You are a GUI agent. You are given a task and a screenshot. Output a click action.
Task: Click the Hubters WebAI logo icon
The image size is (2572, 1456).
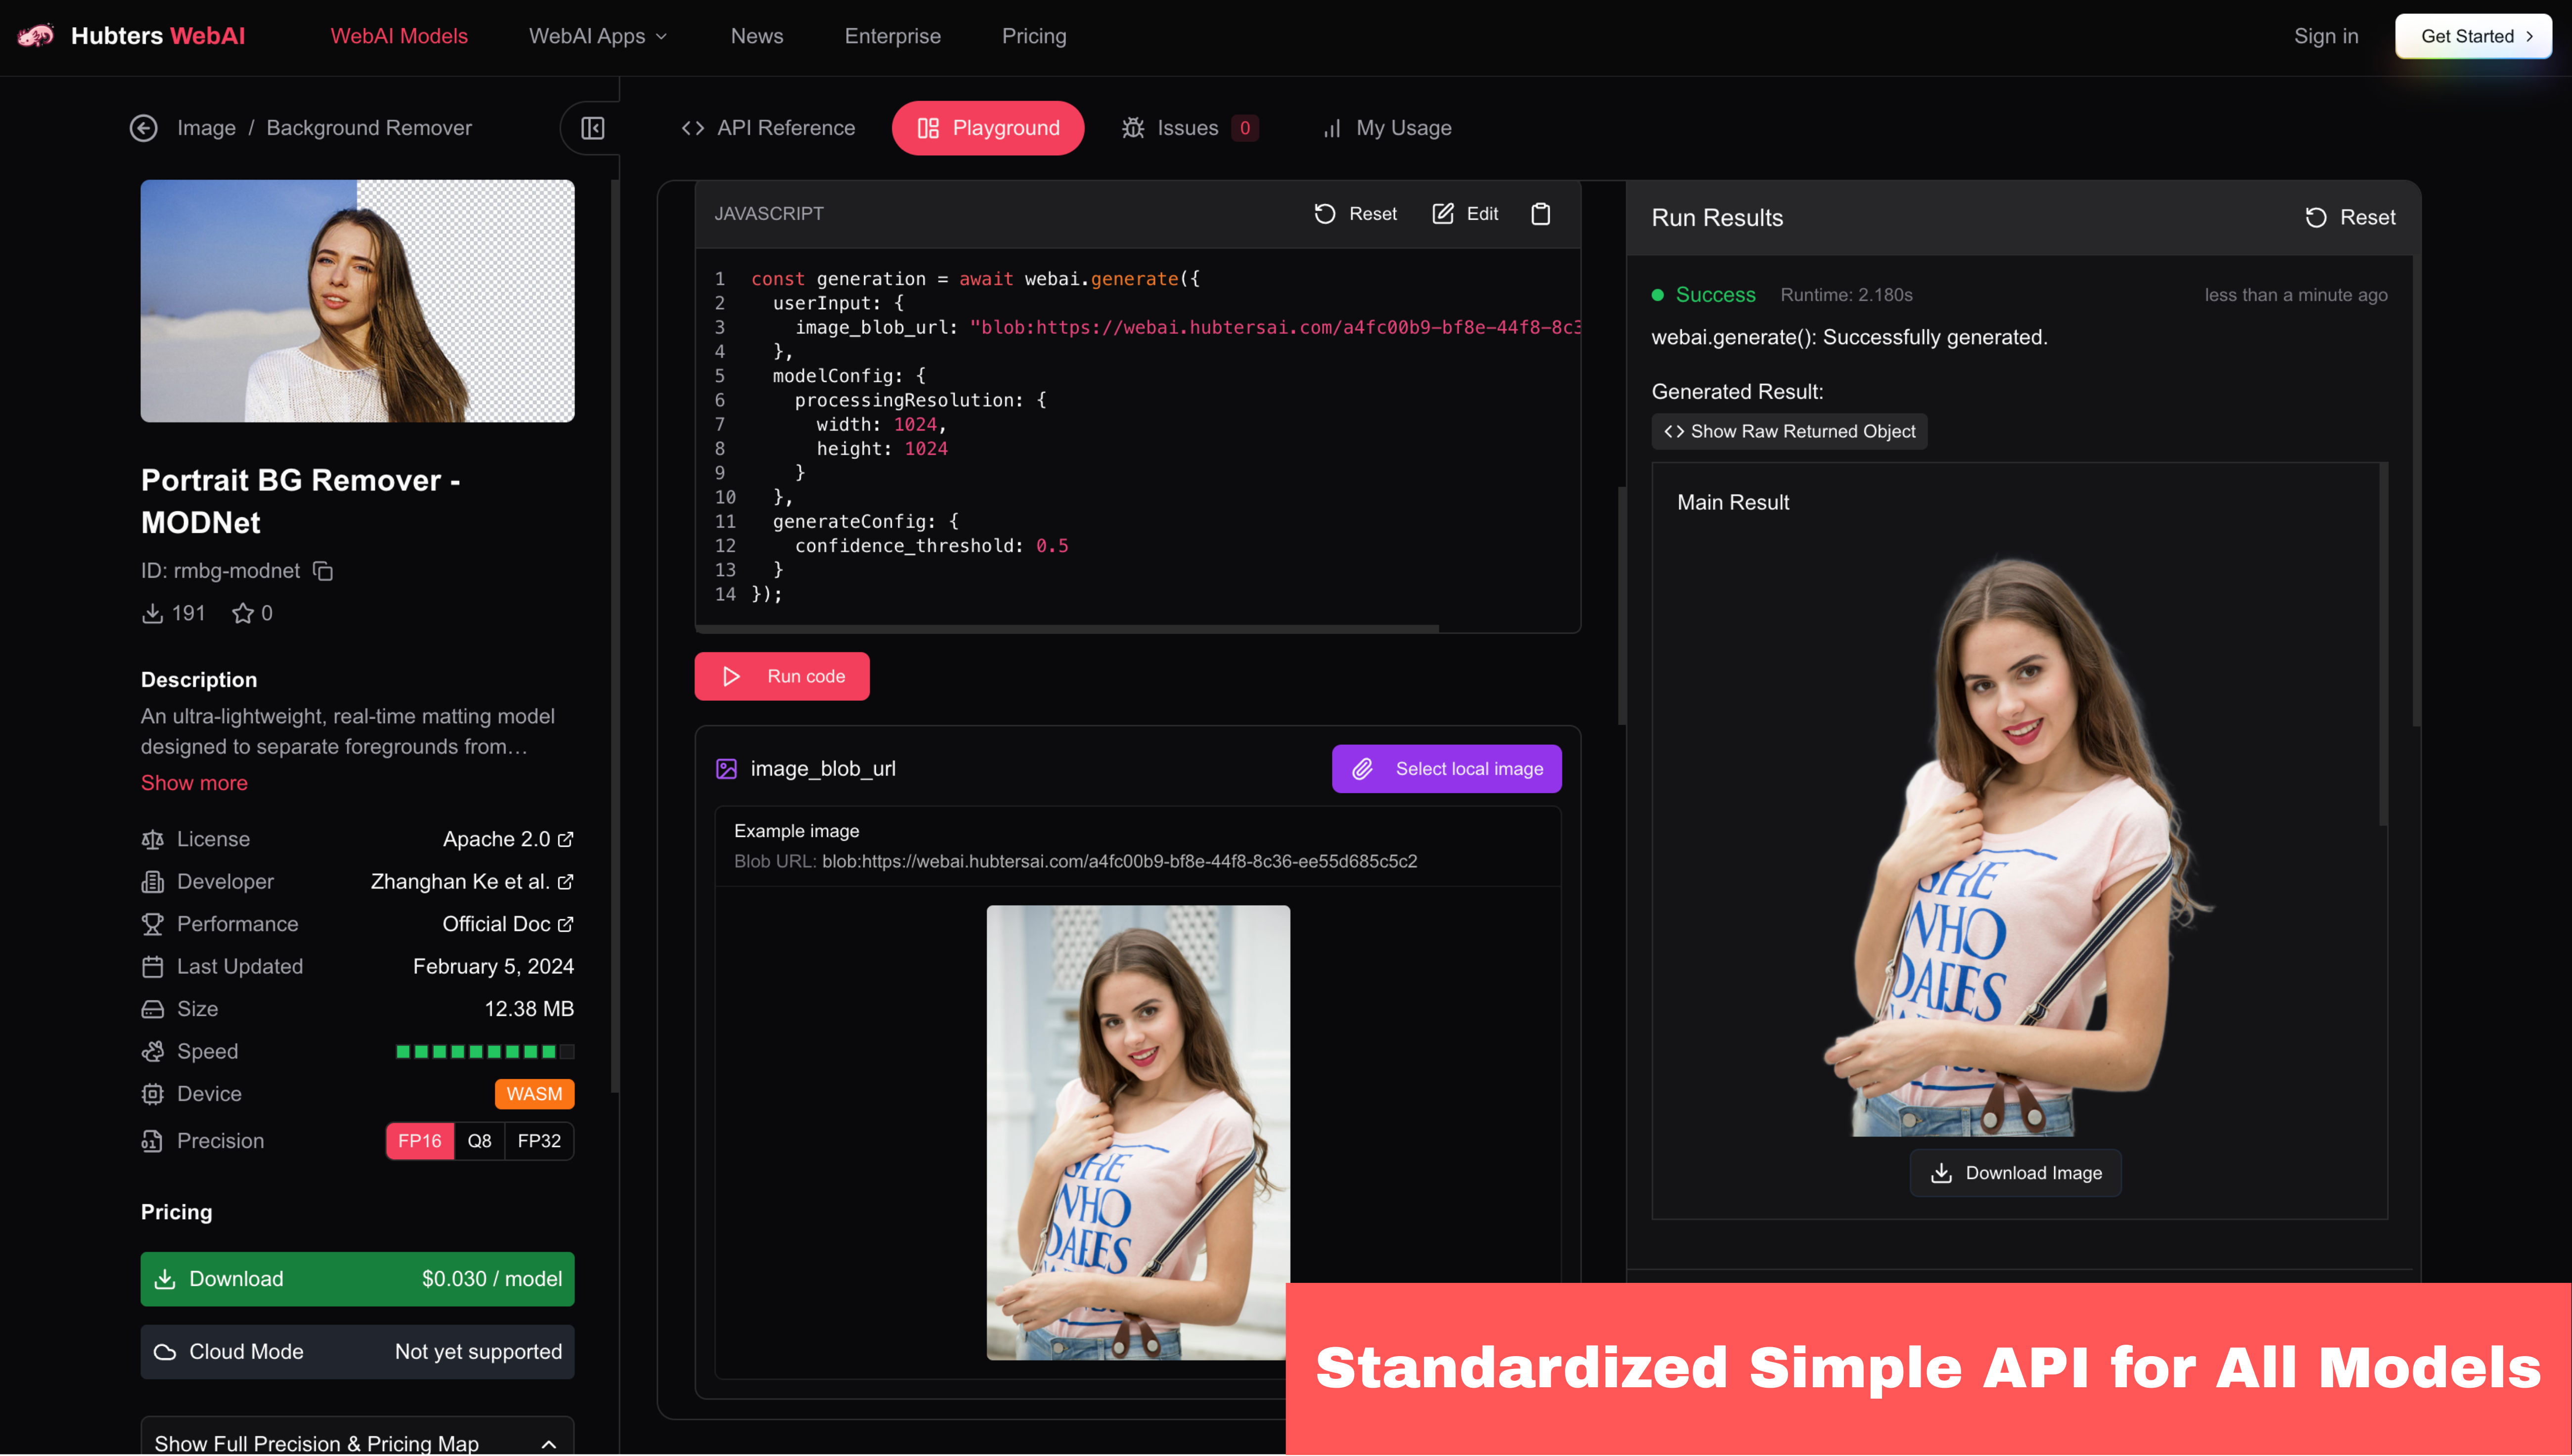36,36
